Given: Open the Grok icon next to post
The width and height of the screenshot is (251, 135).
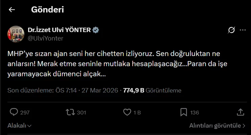Looking at the screenshot, I should click(x=231, y=30).
